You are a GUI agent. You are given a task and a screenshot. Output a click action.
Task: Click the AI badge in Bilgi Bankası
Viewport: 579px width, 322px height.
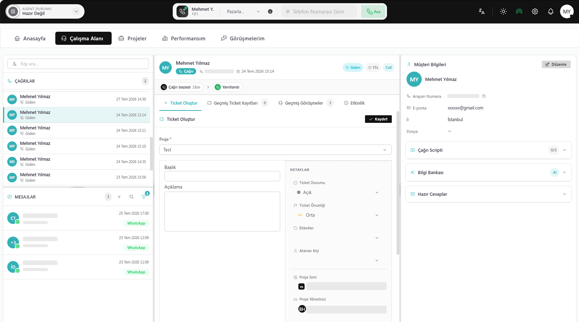click(554, 172)
